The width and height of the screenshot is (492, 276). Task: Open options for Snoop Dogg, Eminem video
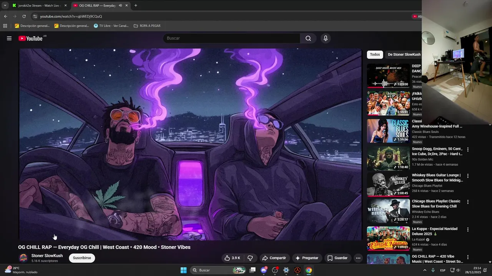point(468,149)
